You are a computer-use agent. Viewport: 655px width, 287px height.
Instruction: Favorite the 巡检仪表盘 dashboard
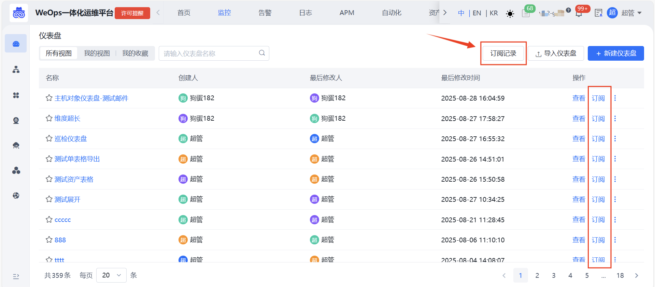[x=49, y=139]
